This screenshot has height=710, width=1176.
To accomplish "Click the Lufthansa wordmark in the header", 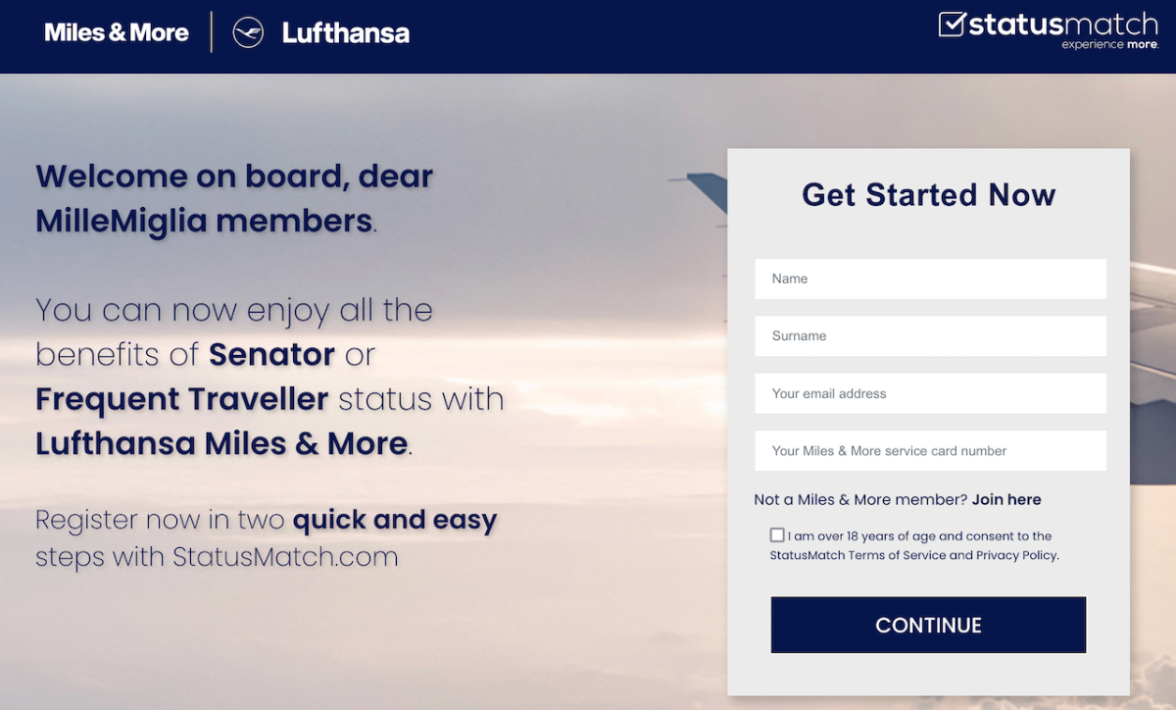I will [346, 32].
